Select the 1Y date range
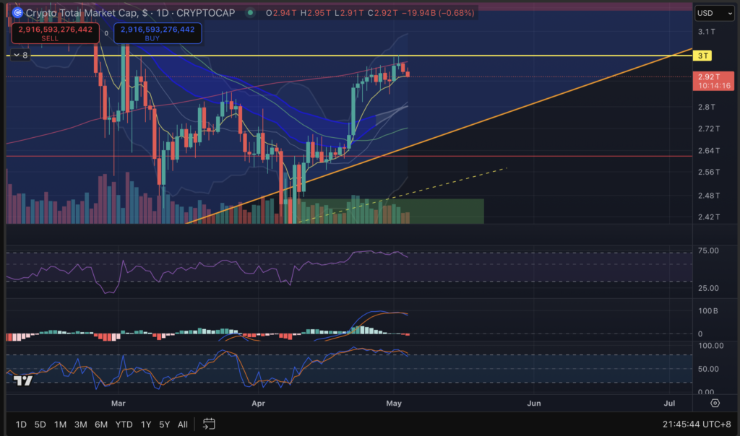This screenshot has width=740, height=436. point(146,424)
